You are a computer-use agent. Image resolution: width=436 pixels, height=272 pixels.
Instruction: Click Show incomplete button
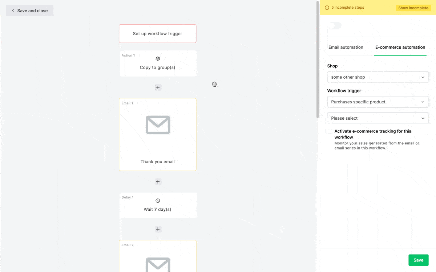tap(413, 8)
